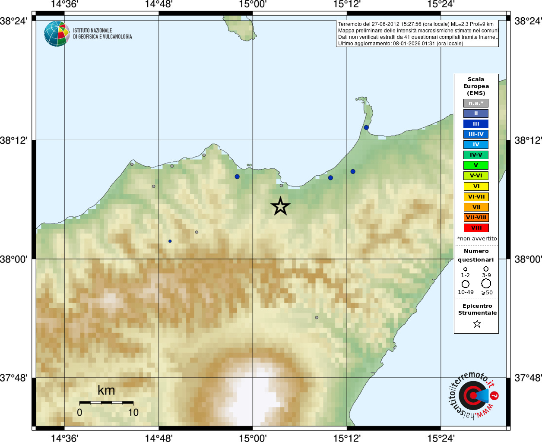This screenshot has width=542, height=442.
Task: Select the VIII red intensity swatch
Action: [x=476, y=228]
